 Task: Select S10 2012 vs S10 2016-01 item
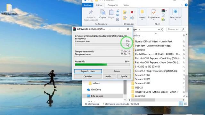pos(147,67)
